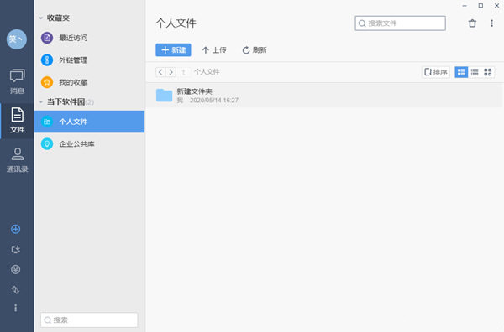This screenshot has height=332, width=504.
Task: Select 个人文件 in the sidebar
Action: click(x=89, y=122)
